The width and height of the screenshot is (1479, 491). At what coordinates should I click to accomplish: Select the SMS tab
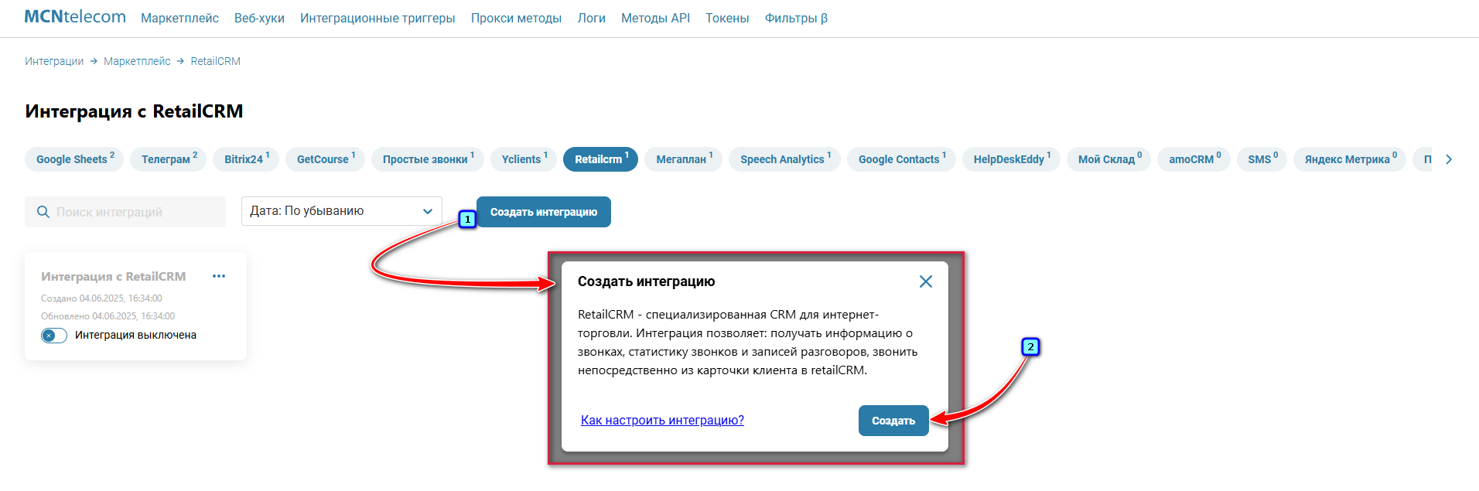tap(1262, 159)
